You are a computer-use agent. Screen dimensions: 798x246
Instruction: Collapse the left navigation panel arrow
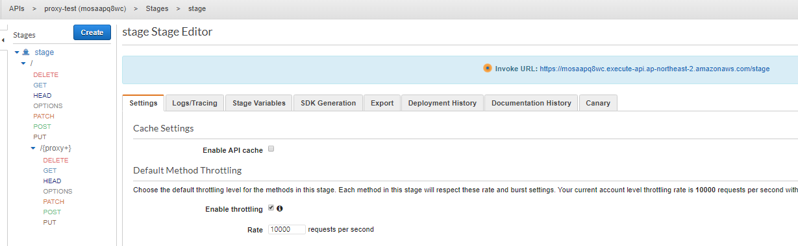(3, 40)
